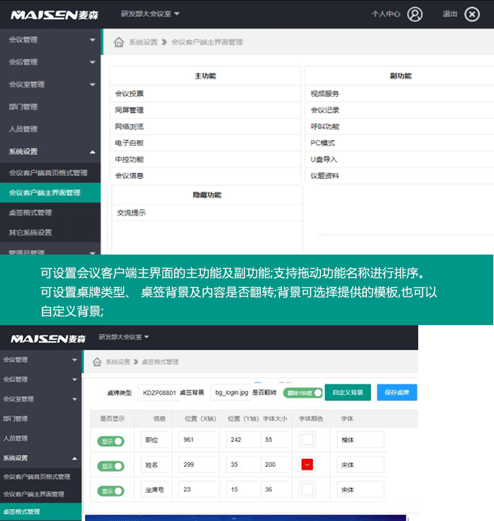The image size is (494, 521).
Task: Collapse 系统设置 above highlighted 桌签格式管理 item
Action: [40, 458]
